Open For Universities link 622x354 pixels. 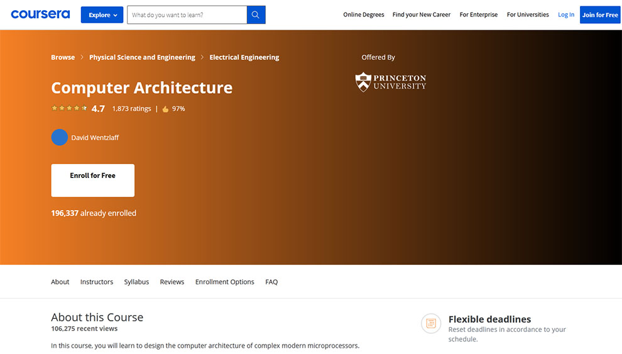pos(528,14)
